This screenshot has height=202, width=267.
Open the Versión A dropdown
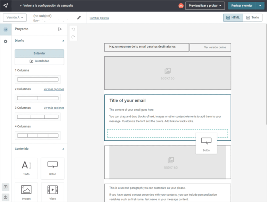click(15, 17)
